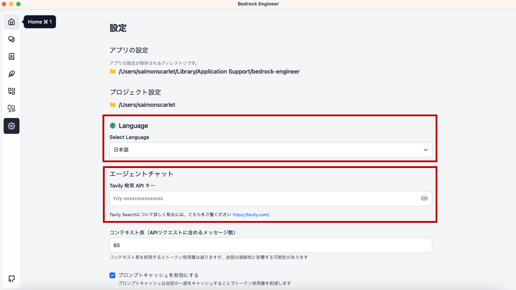Click the globe icon beside Language
This screenshot has height=290, width=516.
coord(113,126)
